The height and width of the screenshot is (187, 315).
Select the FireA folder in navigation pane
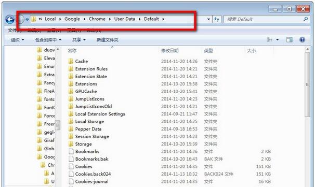tap(46, 91)
